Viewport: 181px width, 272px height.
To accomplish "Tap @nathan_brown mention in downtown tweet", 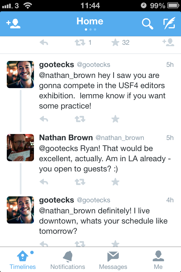I will pyautogui.click(x=67, y=211).
